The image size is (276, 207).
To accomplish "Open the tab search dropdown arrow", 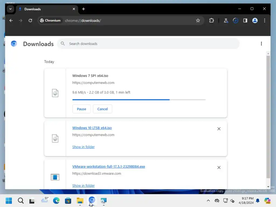I will [x=11, y=9].
